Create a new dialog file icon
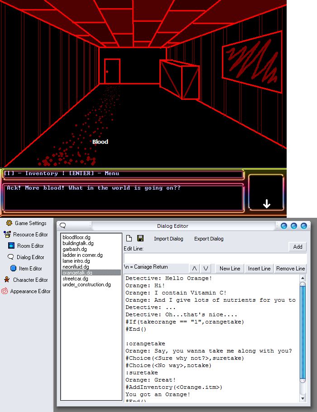This screenshot has width=317, height=412. (129, 239)
